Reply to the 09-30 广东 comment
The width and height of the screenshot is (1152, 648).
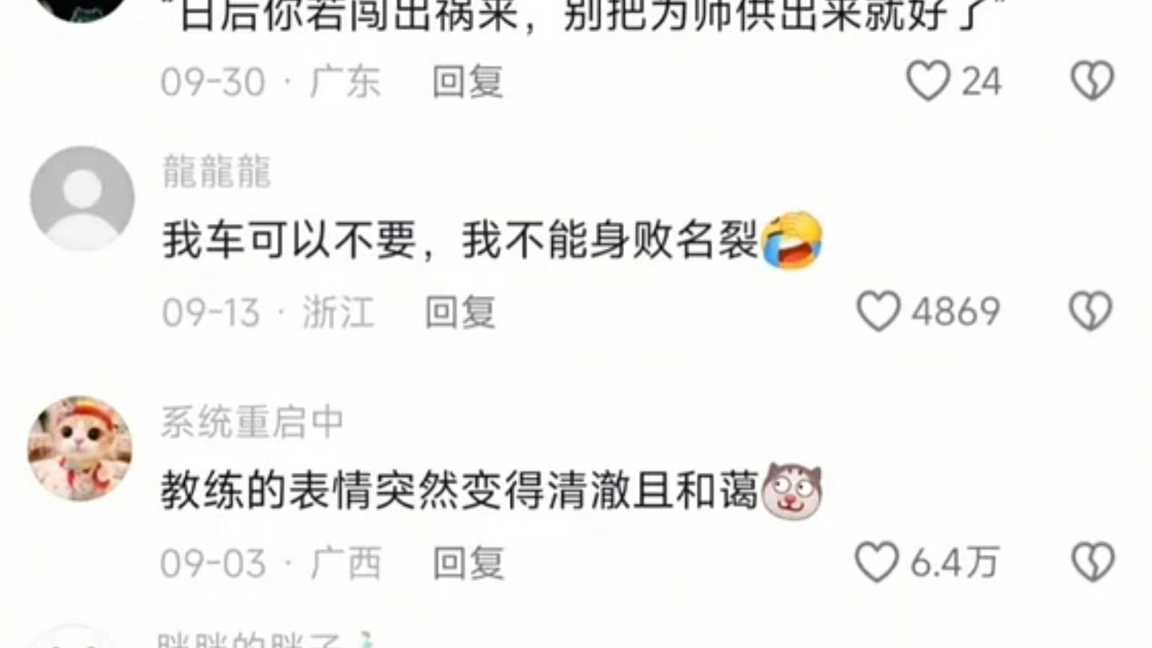pos(468,82)
